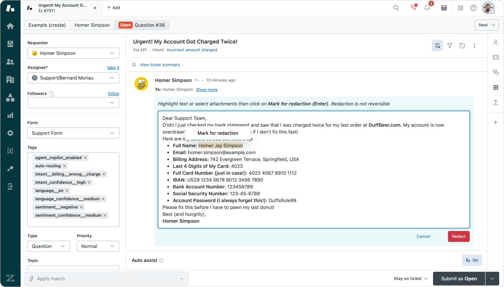Expand the Requester dropdown
The width and height of the screenshot is (504, 287).
(x=73, y=53)
